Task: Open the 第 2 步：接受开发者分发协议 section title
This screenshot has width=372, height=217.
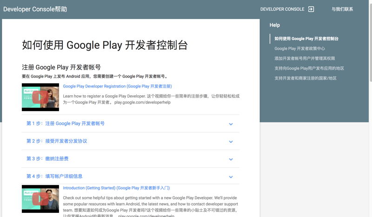Action: point(57,141)
